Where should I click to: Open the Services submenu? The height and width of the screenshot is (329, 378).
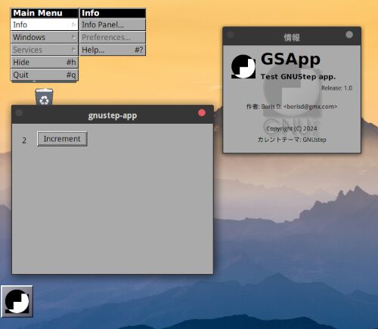(x=45, y=50)
